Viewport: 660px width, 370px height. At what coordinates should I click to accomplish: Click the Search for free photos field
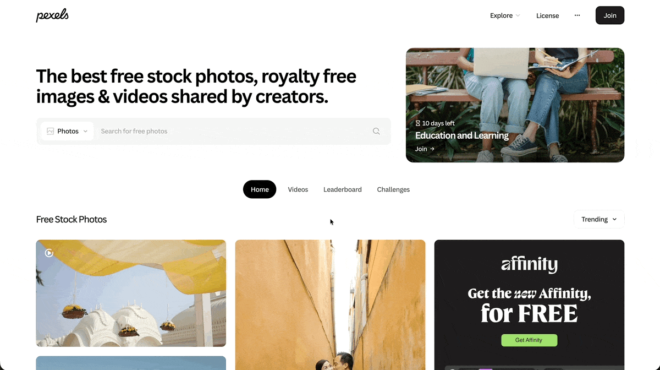pyautogui.click(x=234, y=131)
